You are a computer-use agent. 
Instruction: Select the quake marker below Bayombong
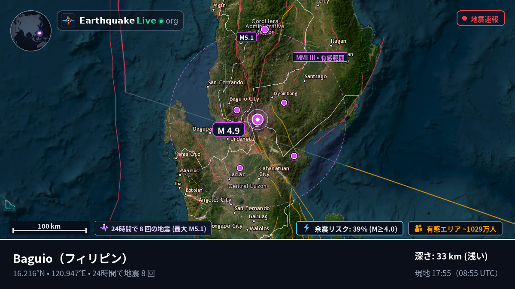[x=284, y=103]
